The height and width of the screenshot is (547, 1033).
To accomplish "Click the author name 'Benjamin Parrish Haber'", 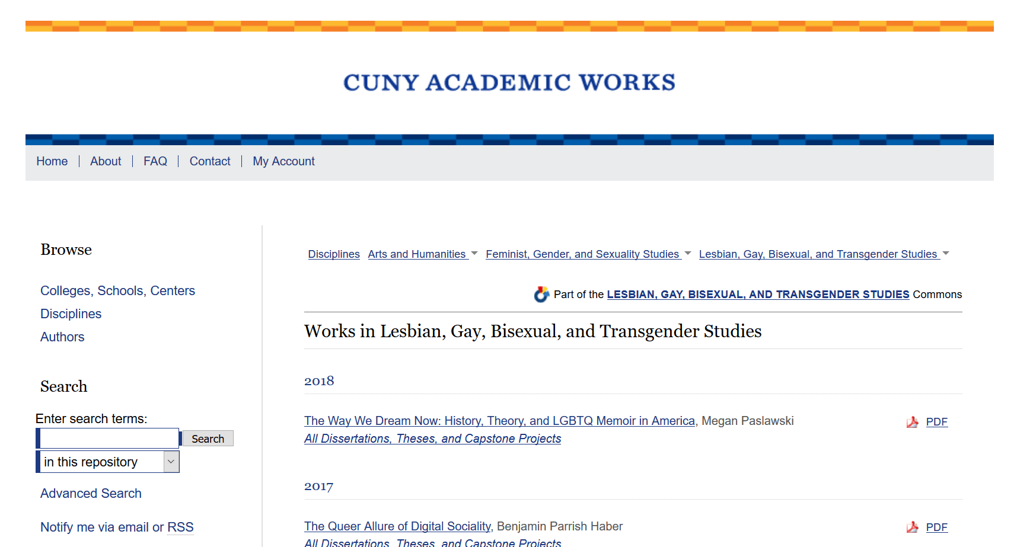I will click(x=560, y=526).
